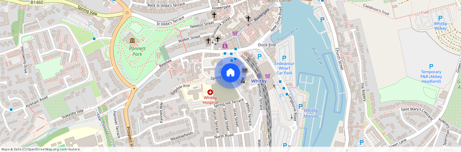
Task: Select the Temporary P&R (Abbey Headland) label
Action: [x=431, y=77]
